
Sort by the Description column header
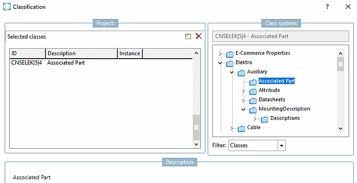coord(81,53)
